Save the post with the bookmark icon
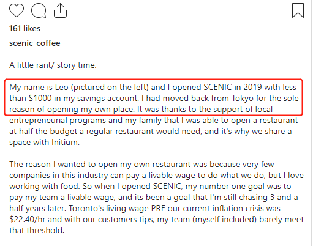 pyautogui.click(x=298, y=10)
